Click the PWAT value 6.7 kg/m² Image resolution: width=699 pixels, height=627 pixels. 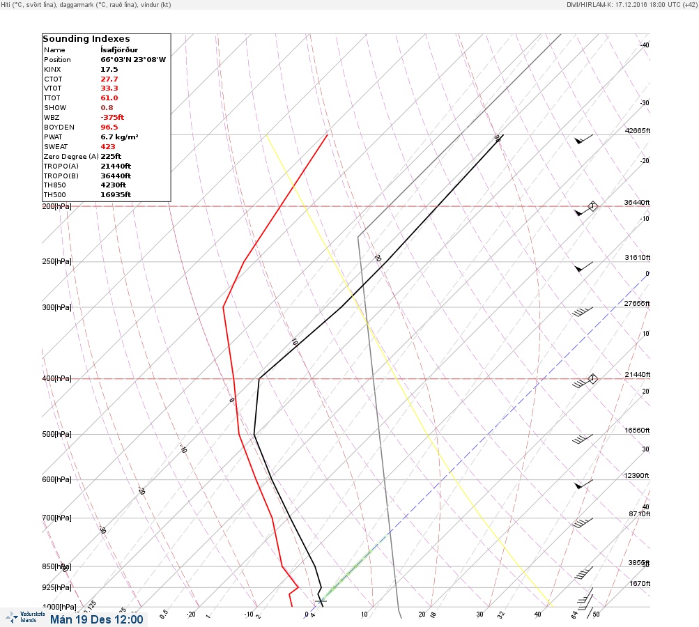(x=119, y=137)
